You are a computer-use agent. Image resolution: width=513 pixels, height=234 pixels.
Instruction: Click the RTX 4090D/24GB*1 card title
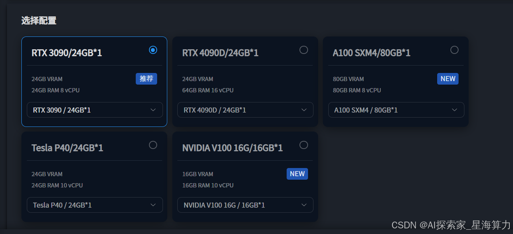click(220, 53)
